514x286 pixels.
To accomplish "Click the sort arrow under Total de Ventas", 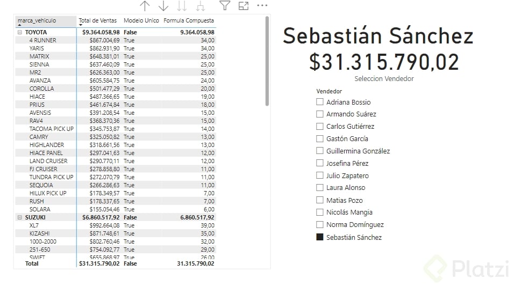I will click(81, 25).
